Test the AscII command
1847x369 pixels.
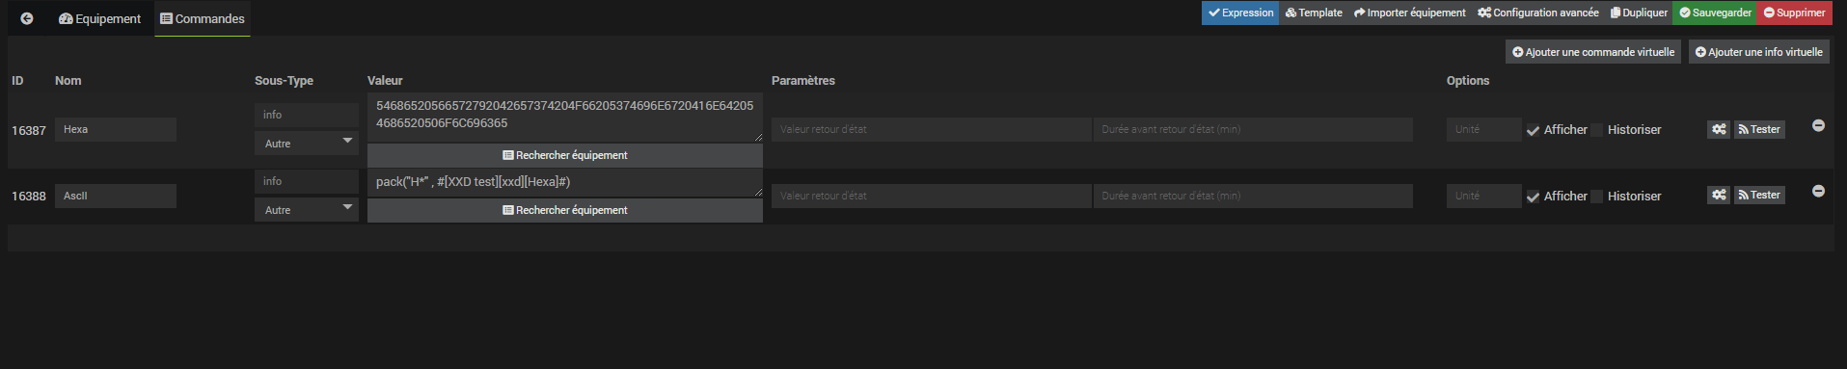[x=1759, y=195]
